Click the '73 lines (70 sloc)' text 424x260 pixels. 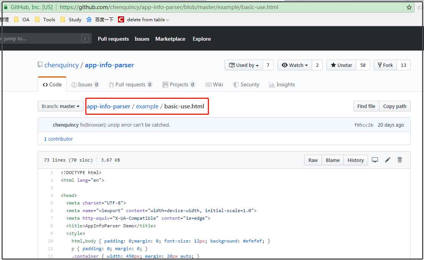68,160
